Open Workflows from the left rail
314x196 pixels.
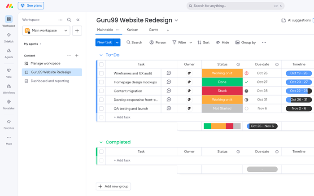(9, 86)
